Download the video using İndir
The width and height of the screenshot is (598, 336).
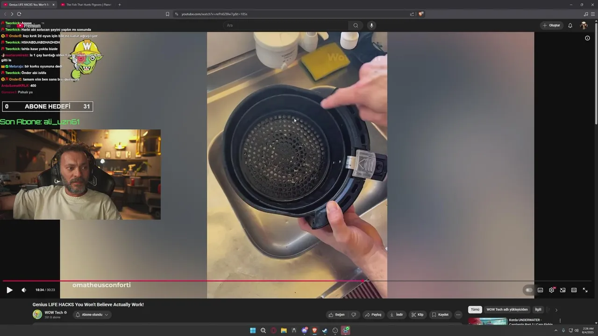(396, 315)
